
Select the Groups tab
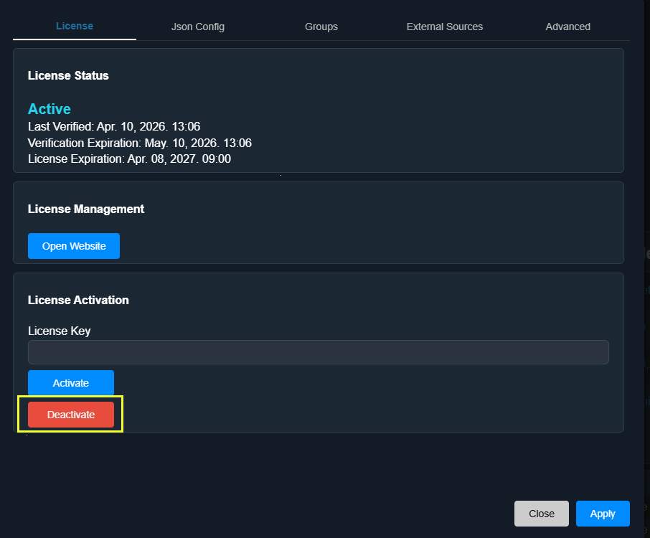[321, 27]
